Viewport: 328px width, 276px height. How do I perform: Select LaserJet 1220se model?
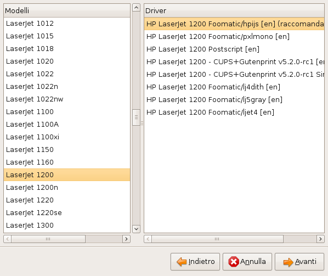67,212
